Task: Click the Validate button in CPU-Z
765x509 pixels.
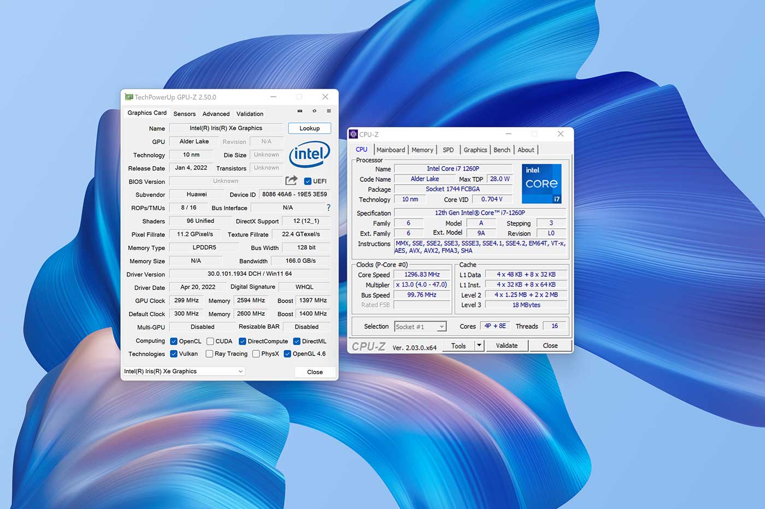Action: [507, 345]
